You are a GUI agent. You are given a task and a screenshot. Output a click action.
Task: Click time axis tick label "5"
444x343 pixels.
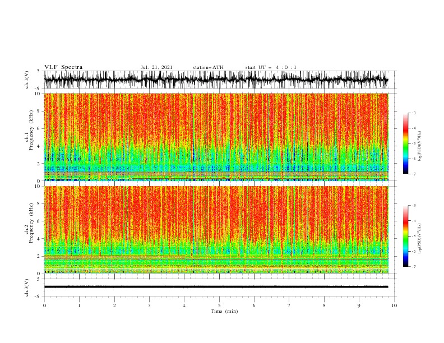click(x=219, y=305)
